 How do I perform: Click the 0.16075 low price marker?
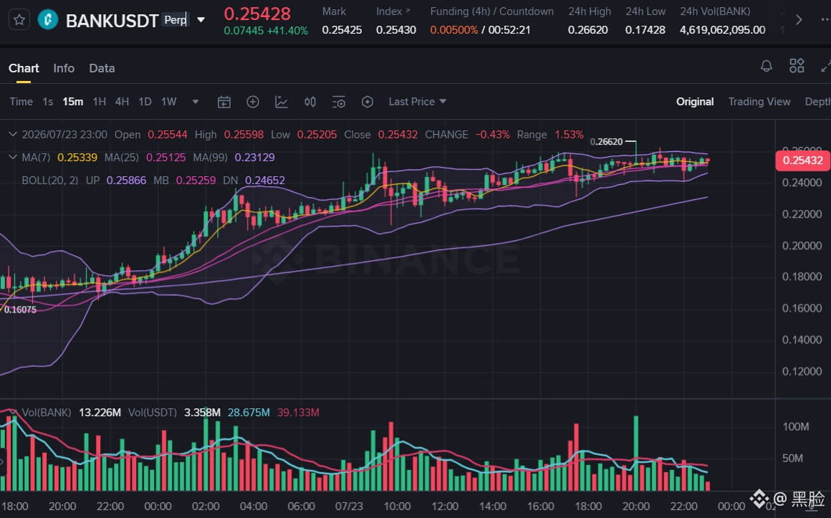(x=20, y=310)
